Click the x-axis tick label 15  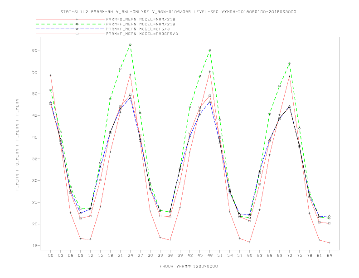pyautogui.click(x=100, y=255)
